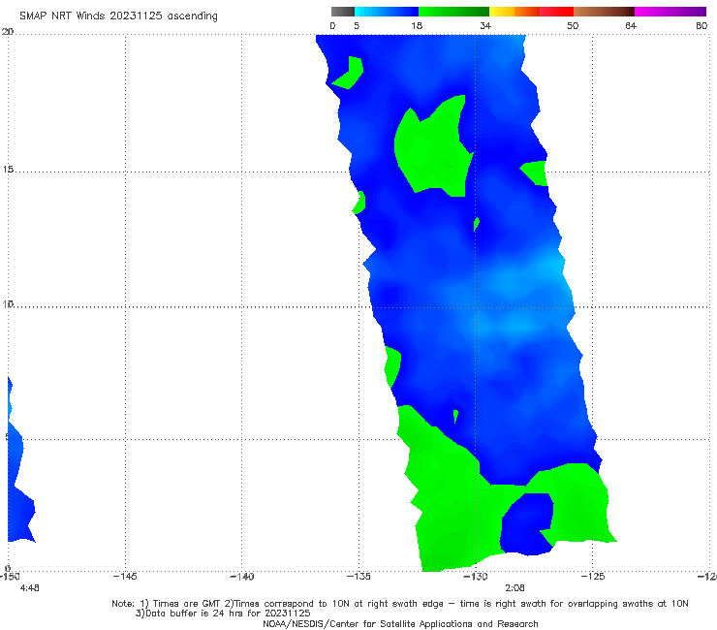This screenshot has height=630, width=717.
Task: Pick the cyan-to-blue gradient color bar segment
Action: [x=387, y=12]
